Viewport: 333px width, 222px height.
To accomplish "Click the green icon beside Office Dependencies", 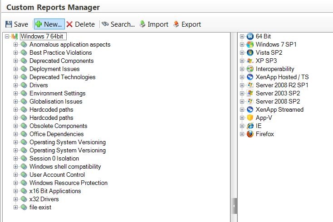I will pyautogui.click(x=24, y=134).
